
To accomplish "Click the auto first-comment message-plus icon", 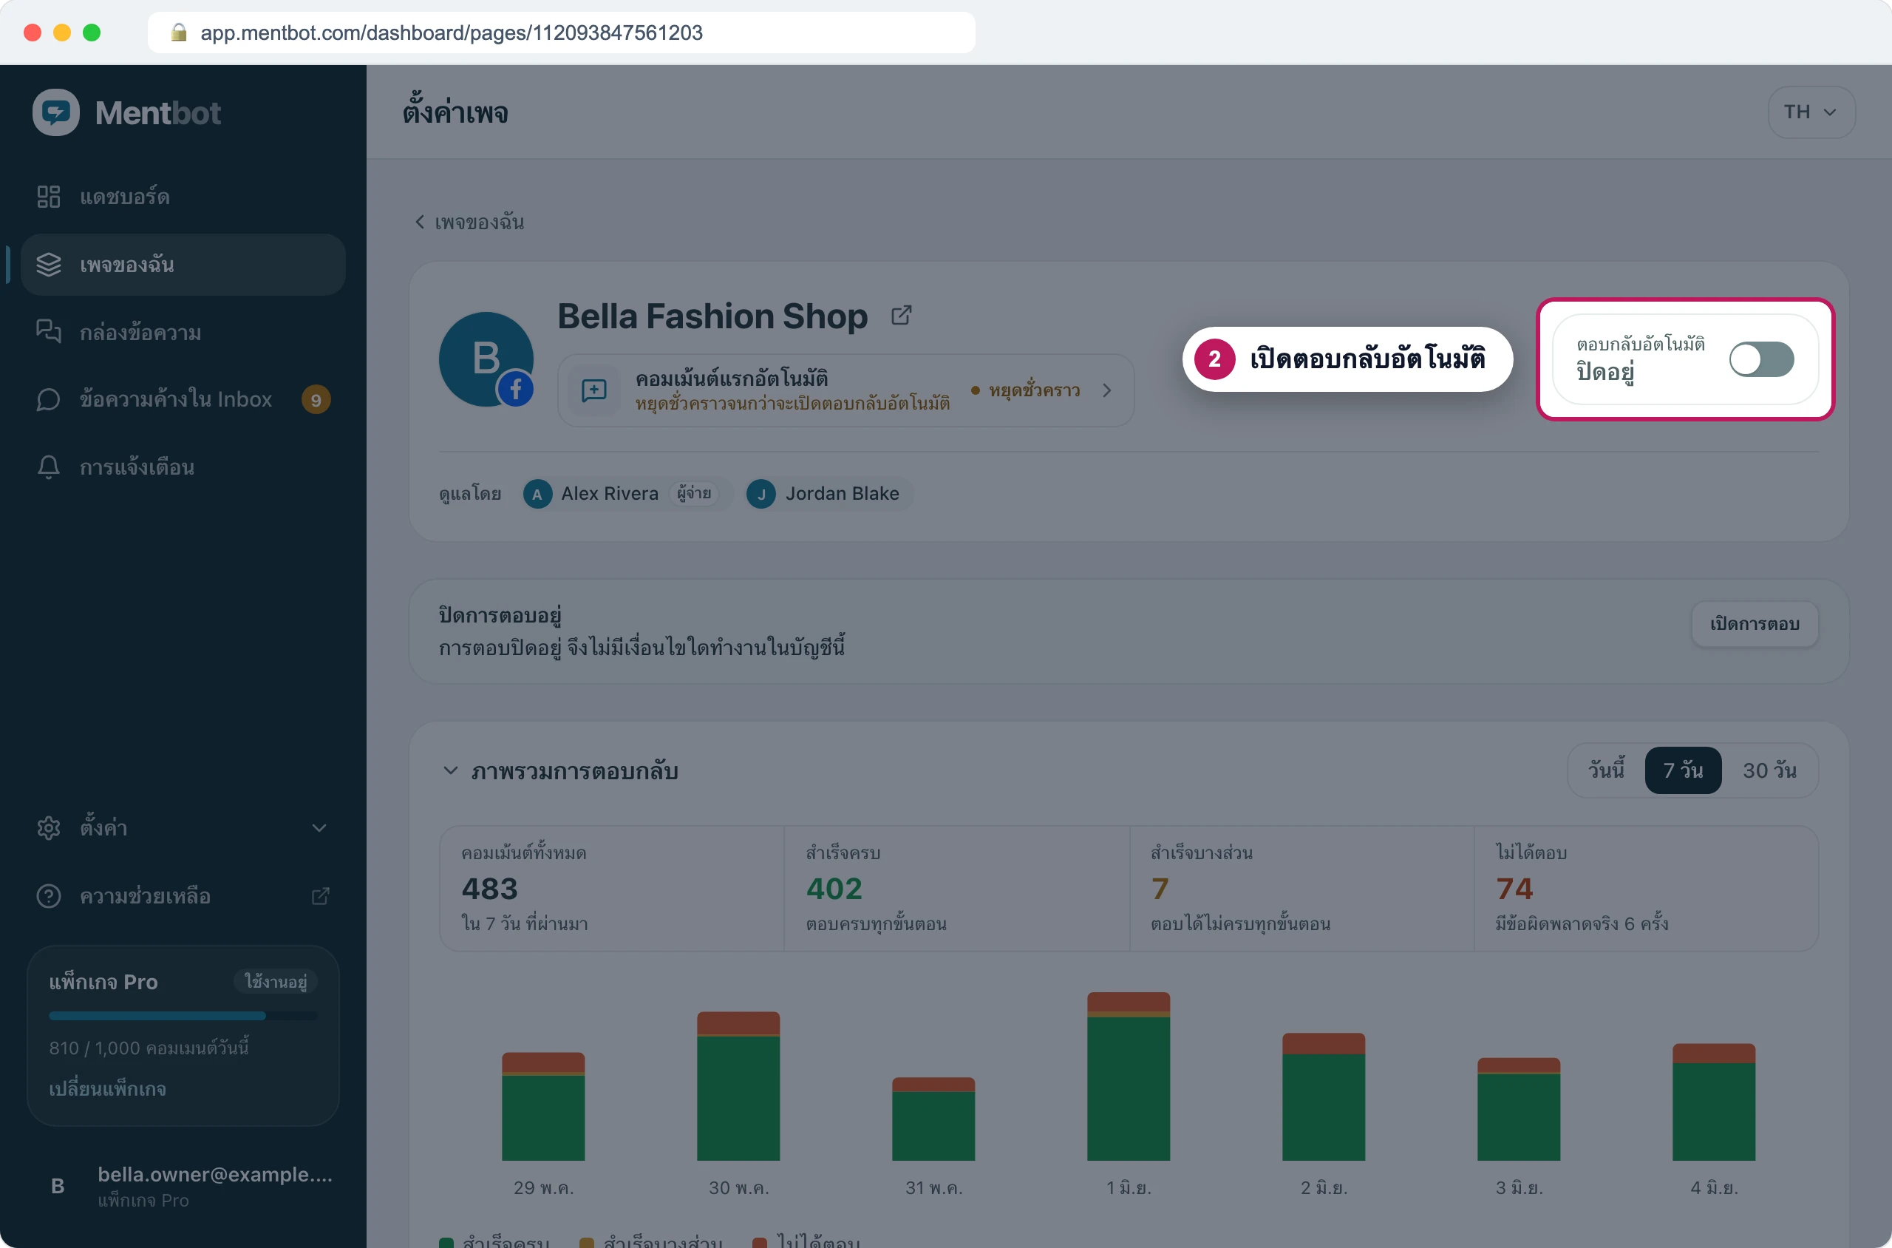I will coord(594,390).
